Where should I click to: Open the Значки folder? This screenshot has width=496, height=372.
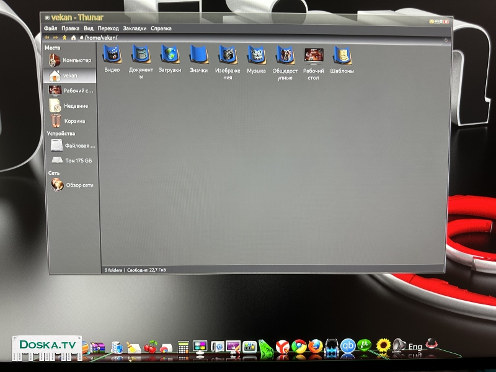point(198,59)
